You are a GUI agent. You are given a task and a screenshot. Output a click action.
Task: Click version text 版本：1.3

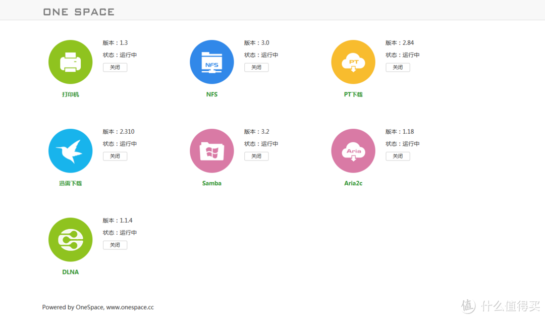[115, 43]
